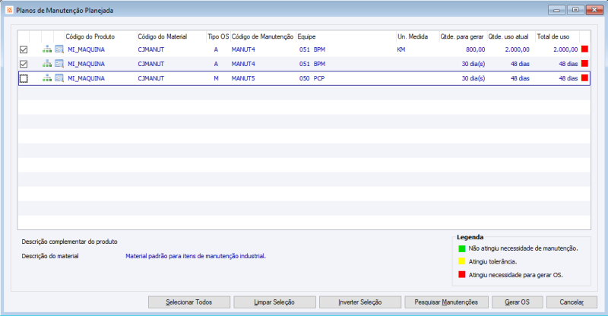This screenshot has width=608, height=316.
Task: Click green legend square for no maintenance needed
Action: coord(462,248)
